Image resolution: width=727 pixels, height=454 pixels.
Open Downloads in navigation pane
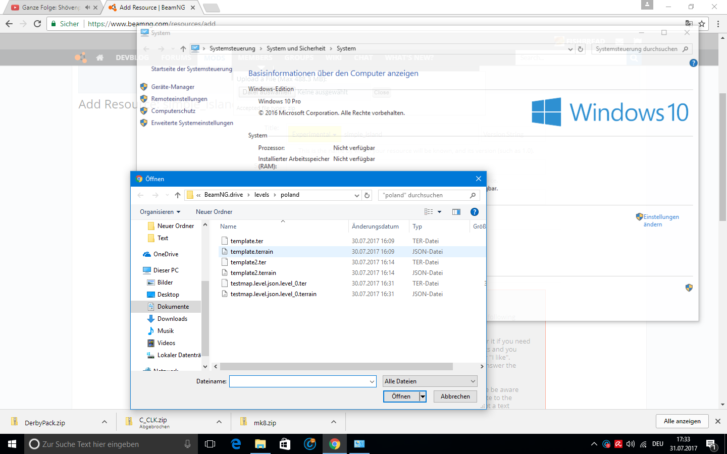click(172, 319)
